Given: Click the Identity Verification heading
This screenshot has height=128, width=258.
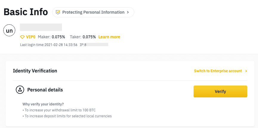Looking at the screenshot, I should pos(35,71).
